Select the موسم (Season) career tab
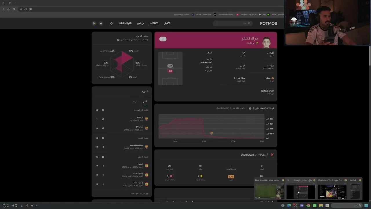371x209 pixels. tap(135, 102)
